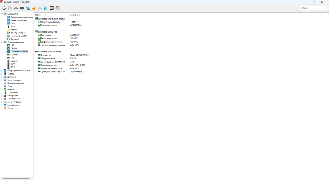Click the 2400 МГц (DDR) value
The image size is (329, 180).
[x=77, y=65]
